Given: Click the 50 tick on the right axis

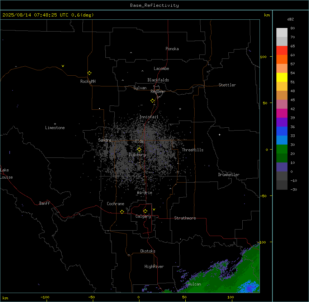Looking at the screenshot, I should click(x=265, y=103).
